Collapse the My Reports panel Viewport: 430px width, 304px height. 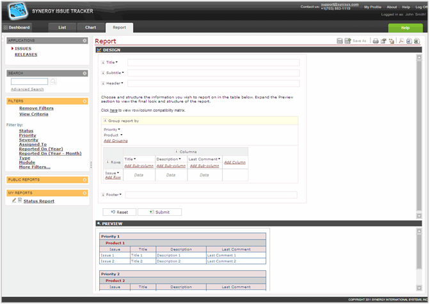84,193
